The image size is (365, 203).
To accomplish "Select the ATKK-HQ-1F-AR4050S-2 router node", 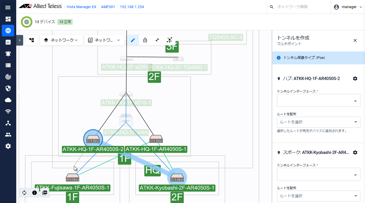I will click(x=93, y=139).
